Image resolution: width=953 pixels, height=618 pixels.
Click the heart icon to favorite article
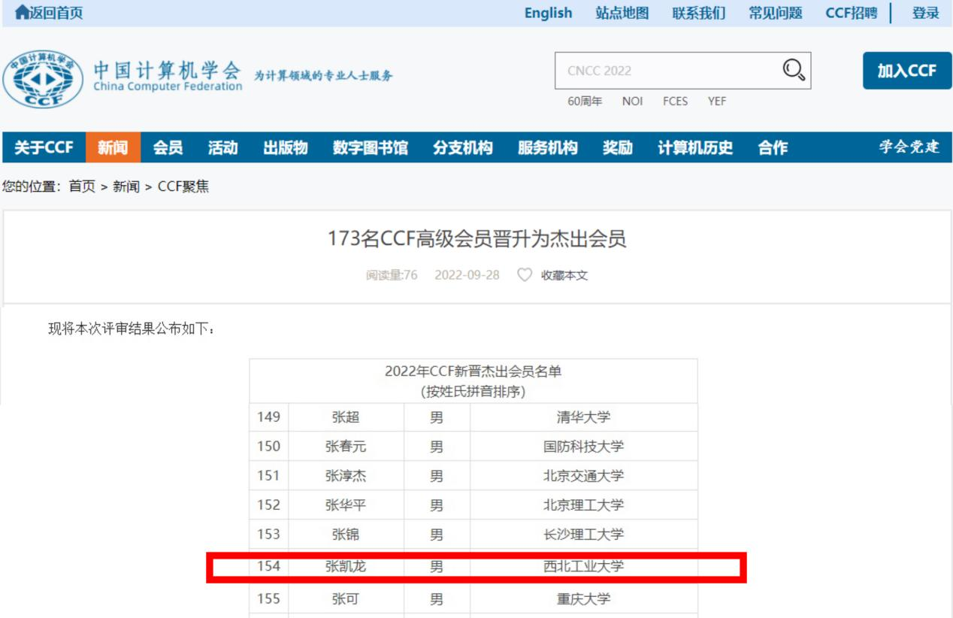point(524,275)
